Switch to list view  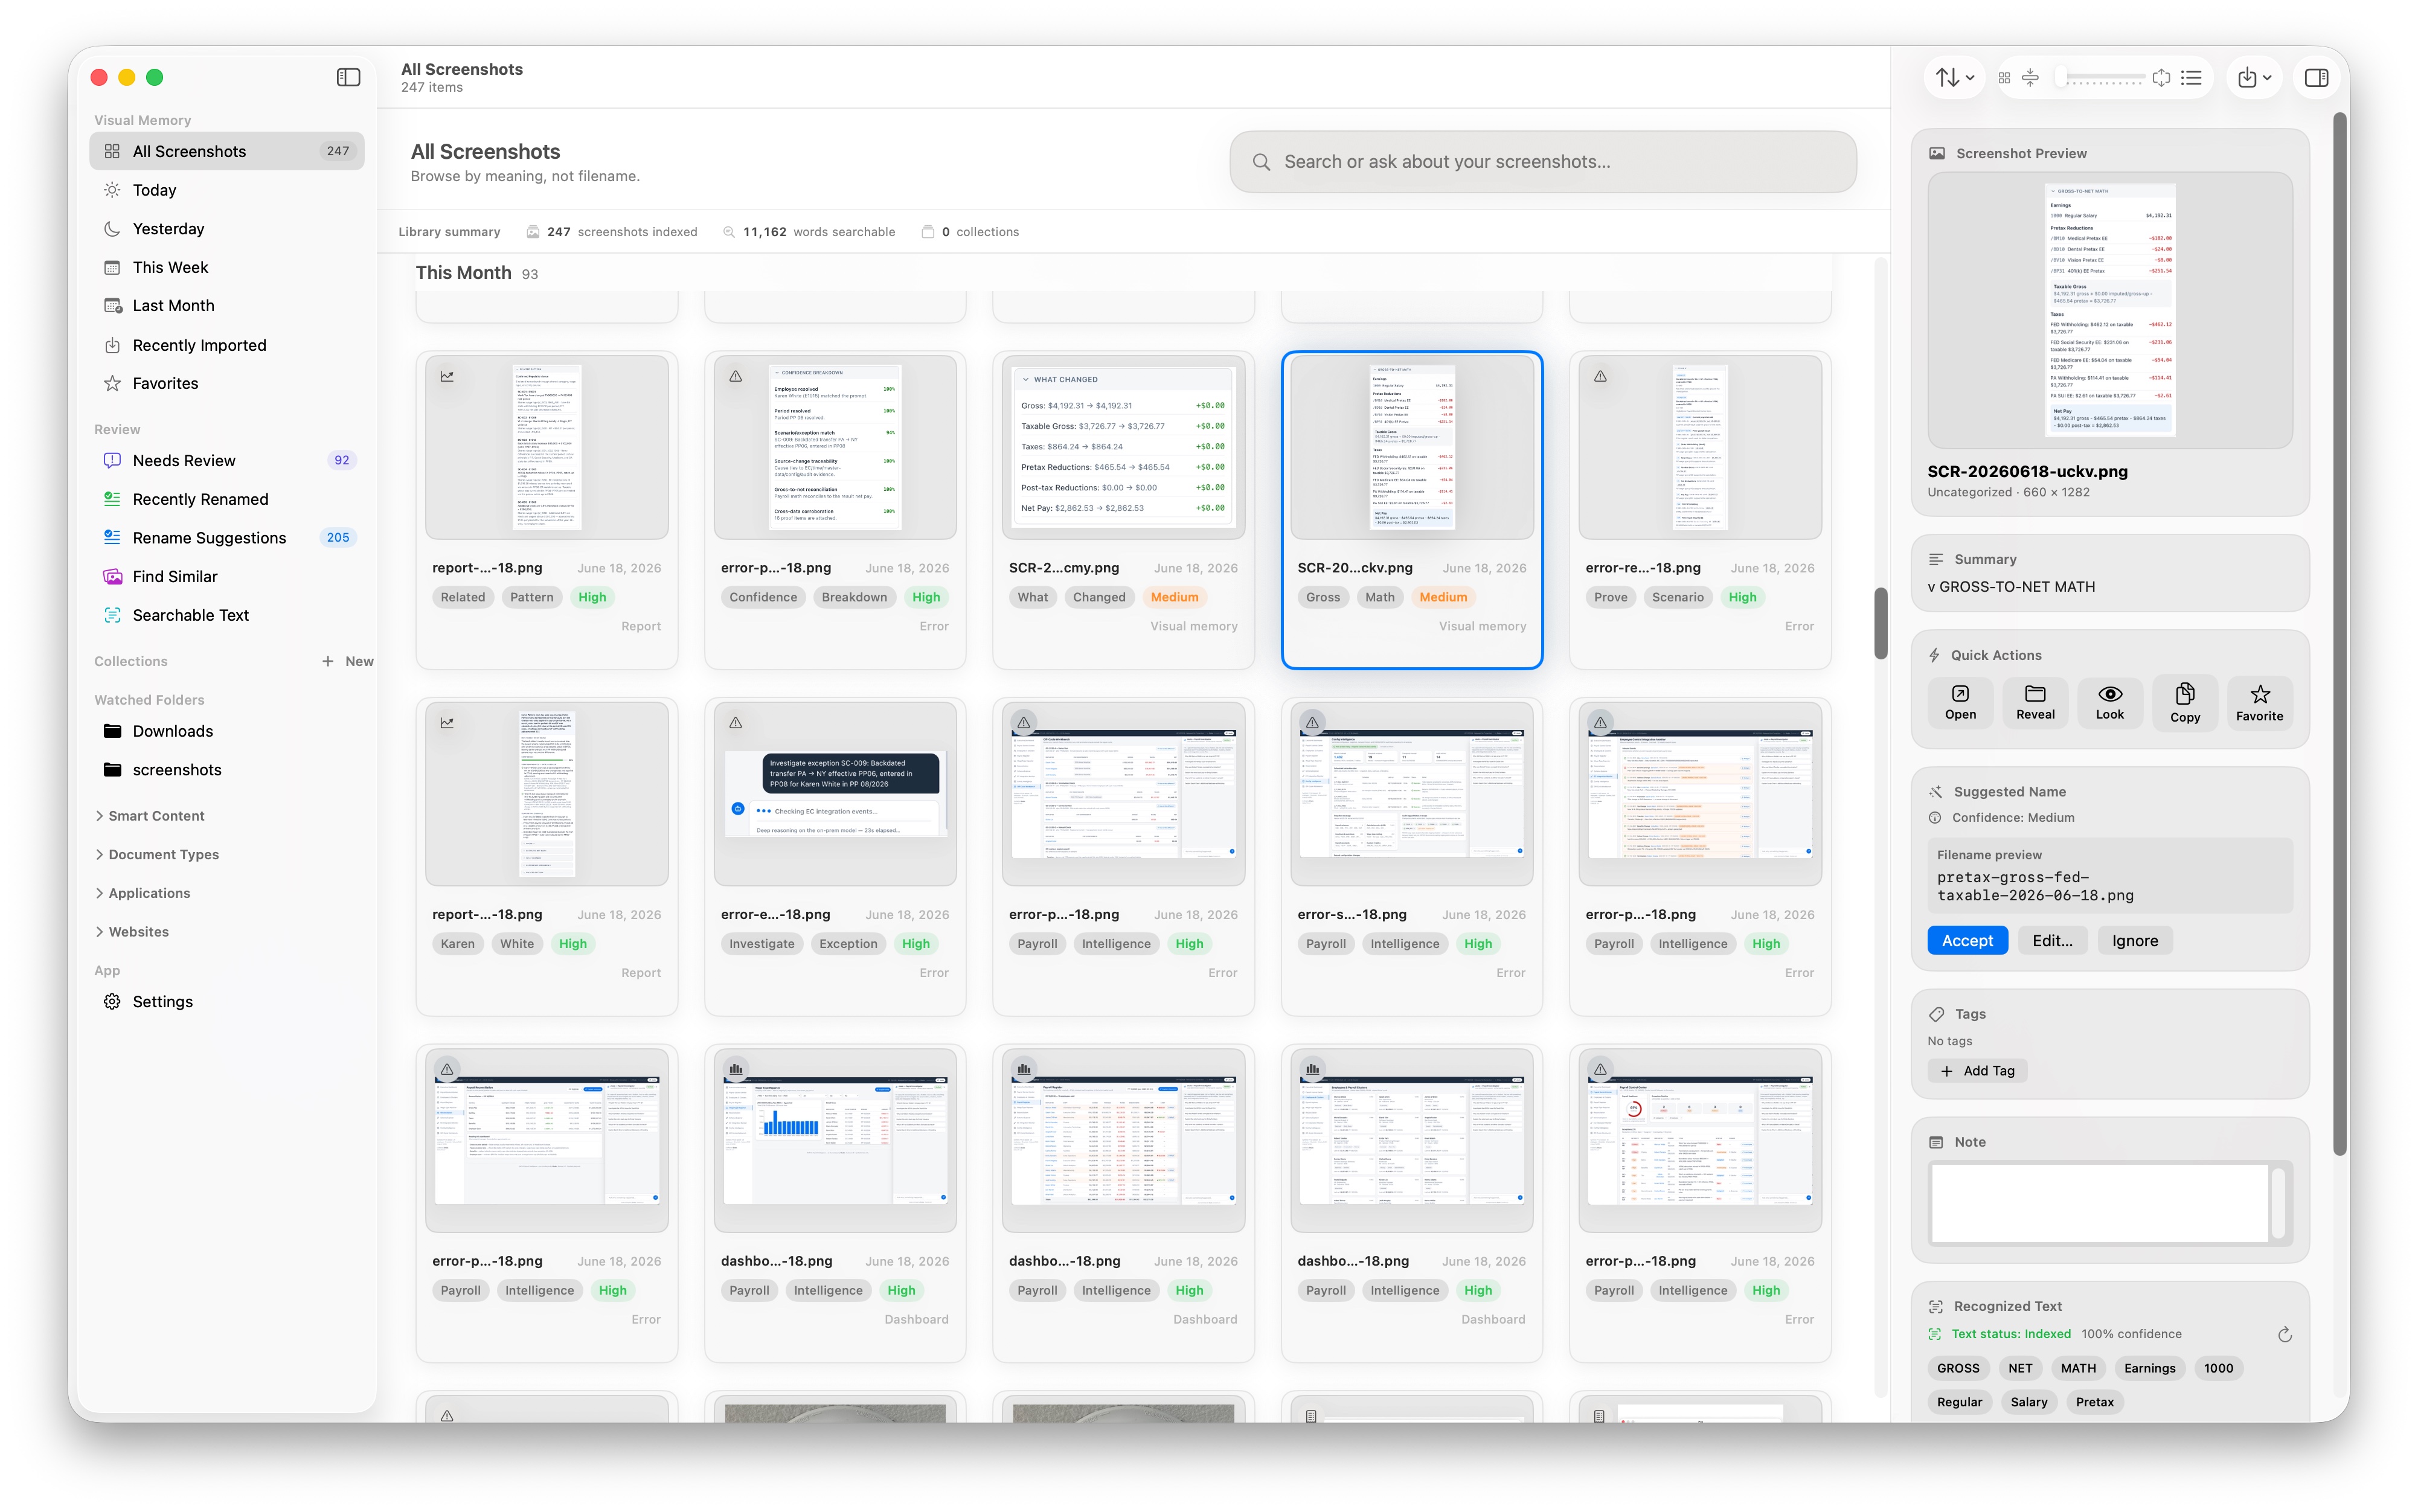pyautogui.click(x=2191, y=77)
